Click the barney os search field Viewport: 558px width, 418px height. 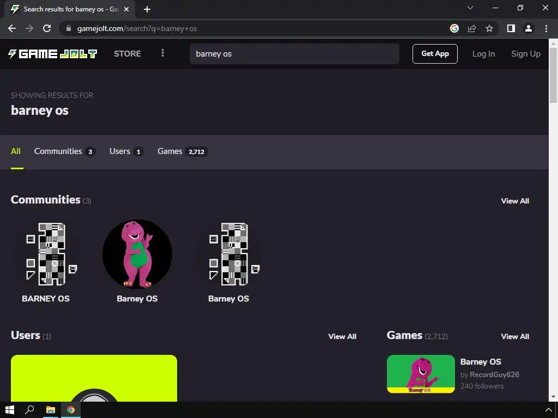(294, 54)
